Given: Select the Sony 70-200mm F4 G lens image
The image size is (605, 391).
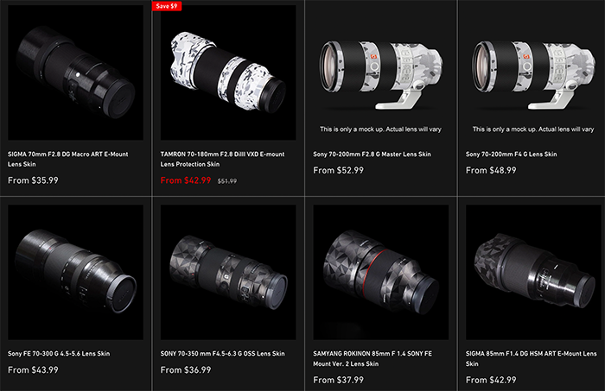Looking at the screenshot, I should [x=533, y=73].
